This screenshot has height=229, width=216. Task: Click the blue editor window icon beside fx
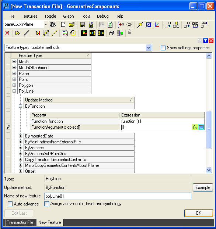click(201, 127)
